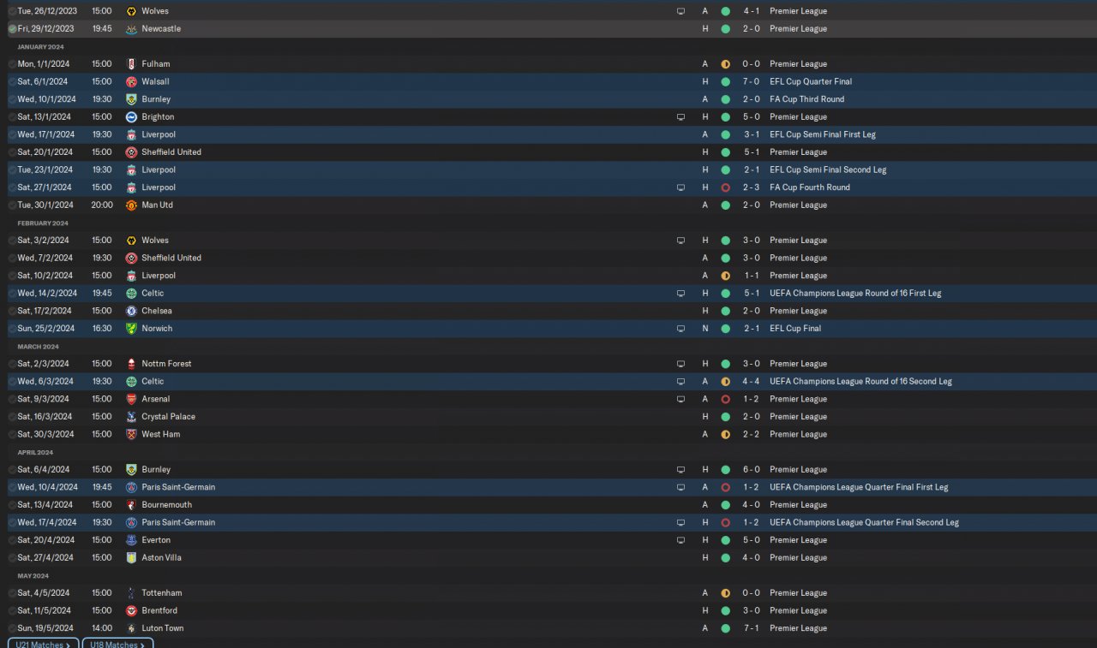Select the date Sun, 25/2/2024
1097x648 pixels.
tap(46, 329)
